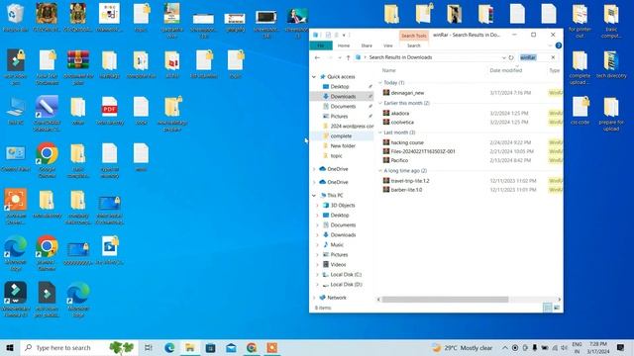The width and height of the screenshot is (634, 356).
Task: Open the weather widget on taskbar
Action: tap(463, 347)
